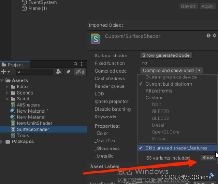The width and height of the screenshot is (218, 184).
Task: Open the help icon for SurfaceShader
Action: [x=208, y=36]
